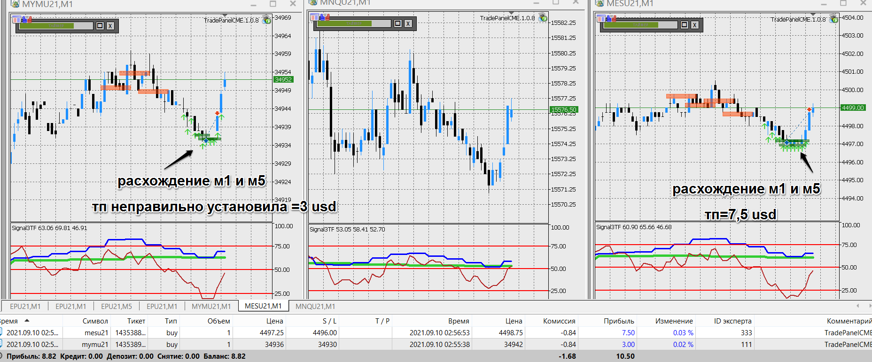The image size is (872, 362).
Task: Click the Баланс: 8.82 summary text
Action: [225, 356]
